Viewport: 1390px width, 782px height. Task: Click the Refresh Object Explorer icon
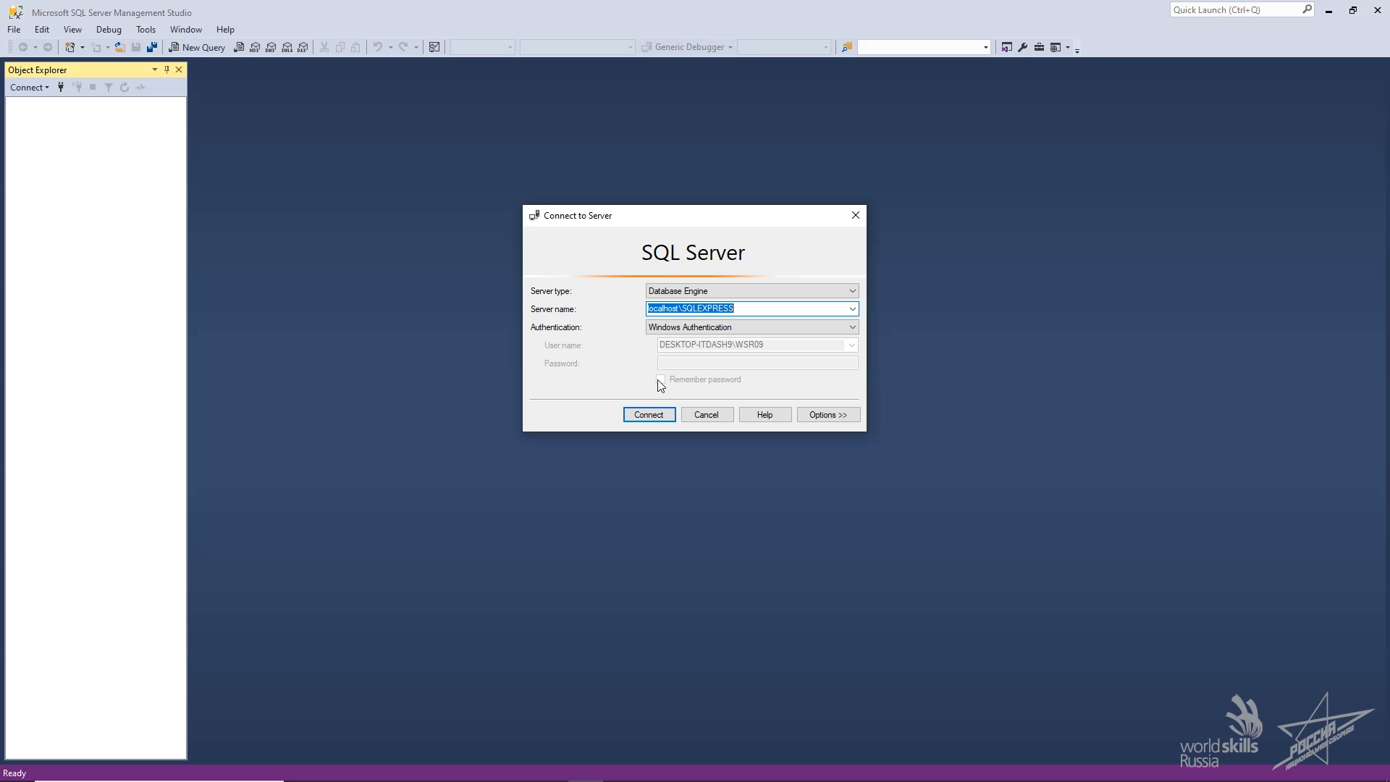tap(124, 87)
